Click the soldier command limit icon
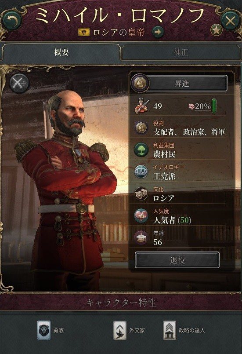Screen dimensions: 242x354 click(142, 106)
